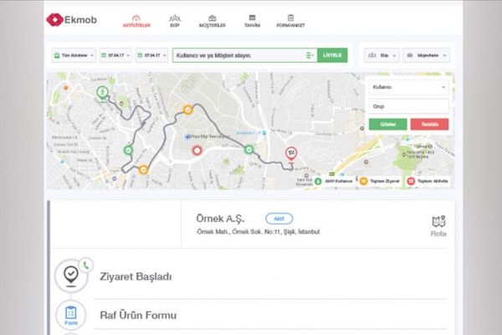Open the Müşterilerim dropdown
502x335 pixels.
tap(426, 55)
